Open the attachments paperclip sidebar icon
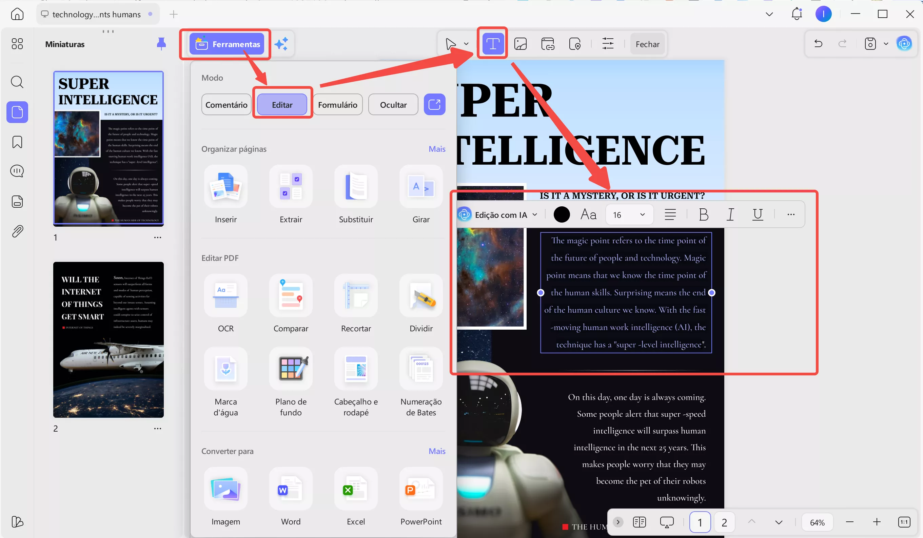The width and height of the screenshot is (923, 538). point(17,231)
